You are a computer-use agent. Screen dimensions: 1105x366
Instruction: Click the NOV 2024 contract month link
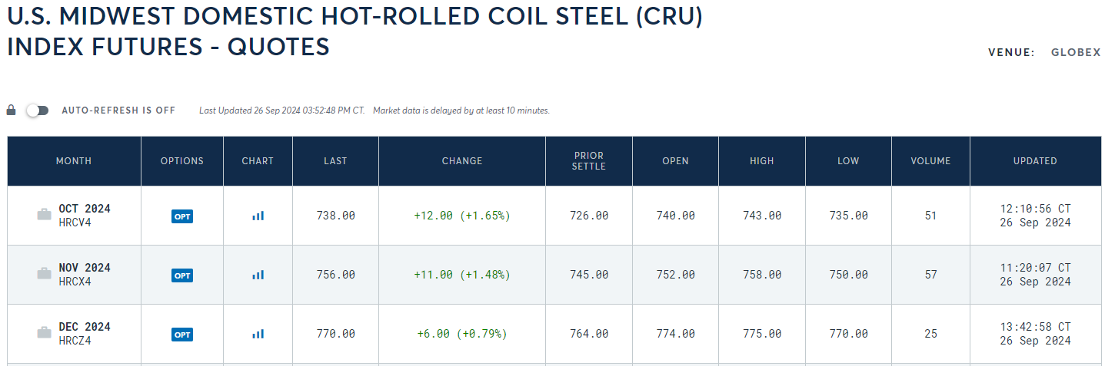[85, 268]
